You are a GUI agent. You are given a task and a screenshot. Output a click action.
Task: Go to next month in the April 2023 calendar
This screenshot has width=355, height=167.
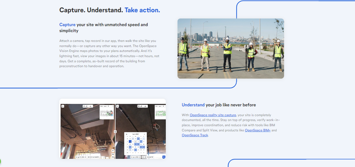(144, 134)
